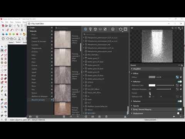Switch to the Scene 2 tab
185x139 pixels.
pyautogui.click(x=18, y=42)
